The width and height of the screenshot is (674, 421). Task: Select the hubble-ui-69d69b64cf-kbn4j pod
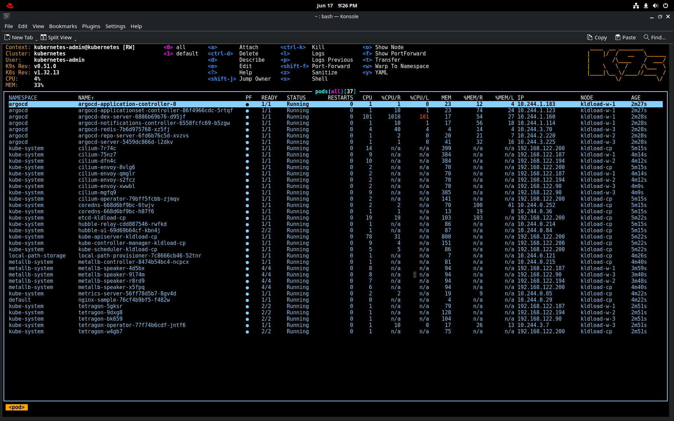pos(119,230)
